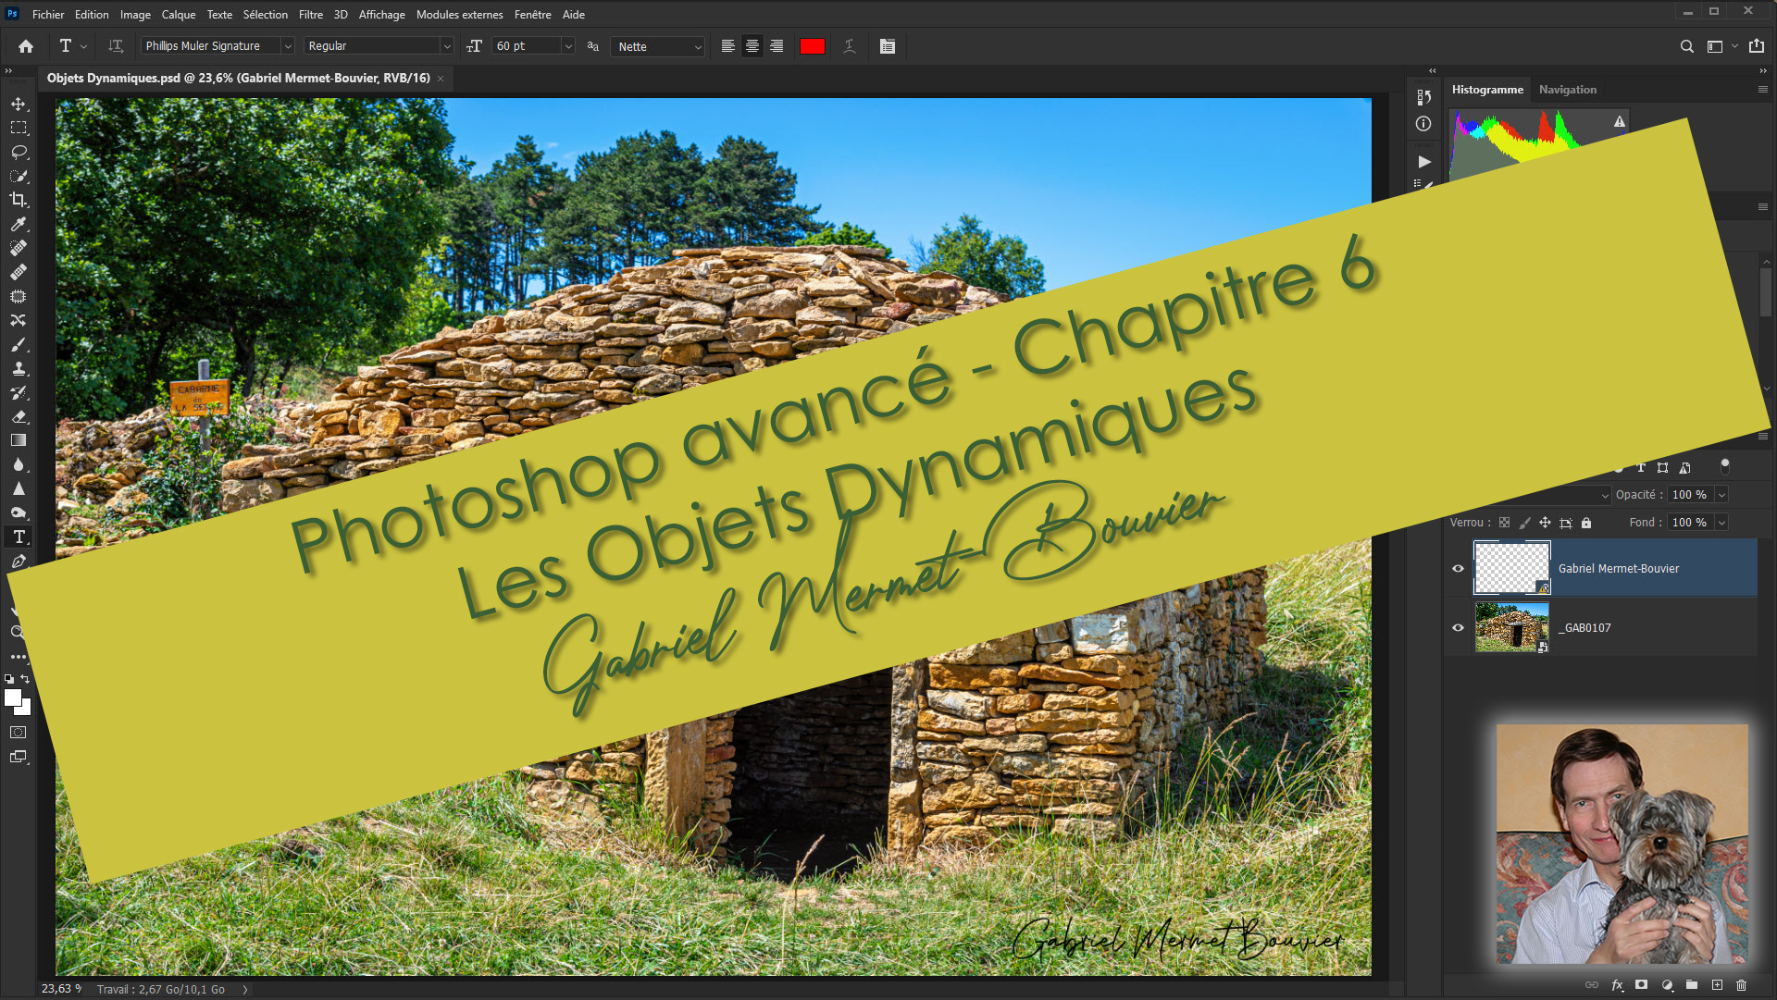The width and height of the screenshot is (1777, 1000).
Task: Delete layer using trash icon
Action: (1741, 985)
